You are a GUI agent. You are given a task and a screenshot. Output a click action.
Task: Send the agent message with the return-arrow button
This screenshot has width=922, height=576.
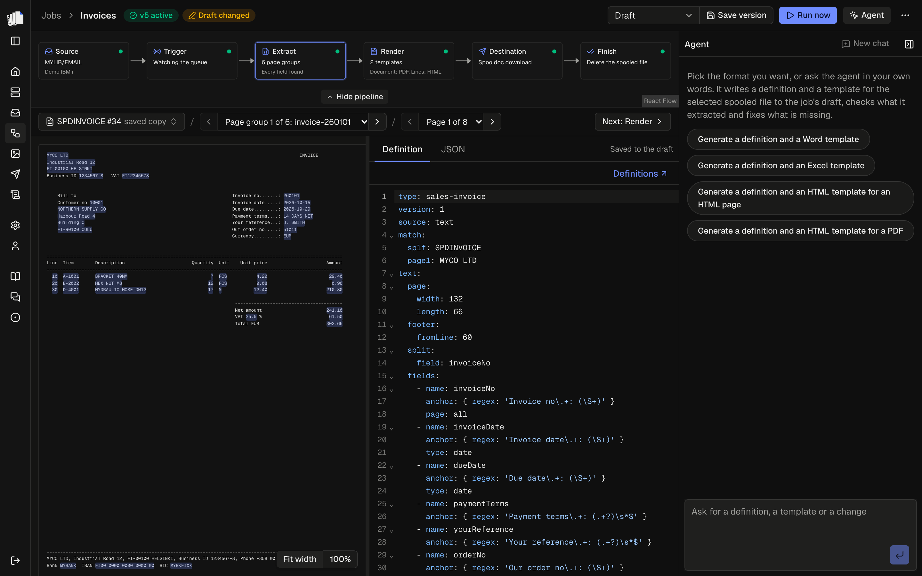coord(899,555)
